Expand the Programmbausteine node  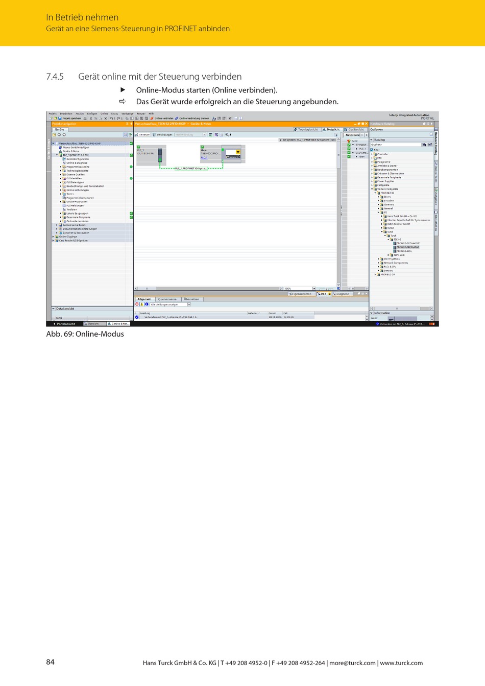(61, 167)
